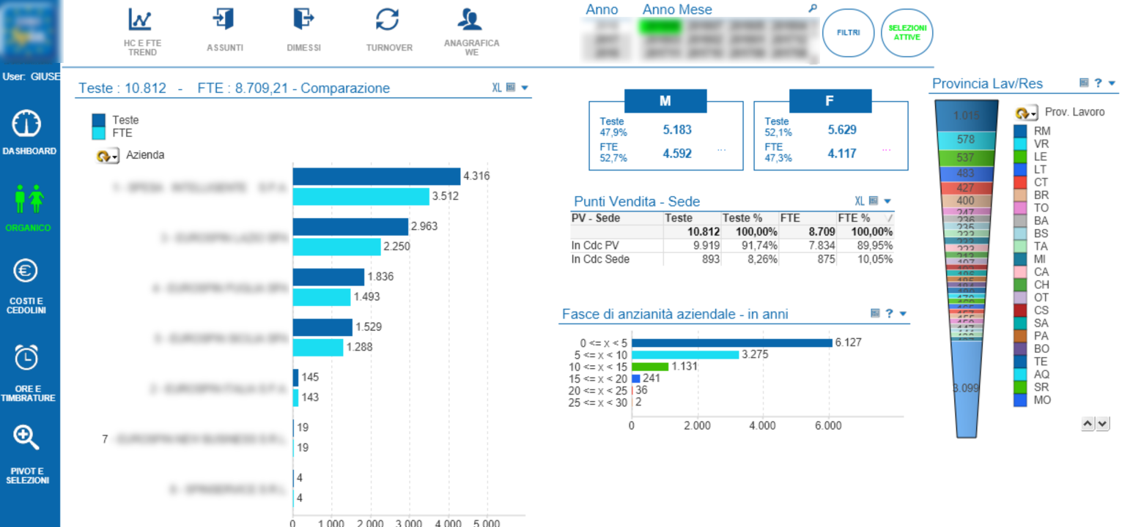
Task: Open the Turnover refresh-arrows icon
Action: (387, 19)
